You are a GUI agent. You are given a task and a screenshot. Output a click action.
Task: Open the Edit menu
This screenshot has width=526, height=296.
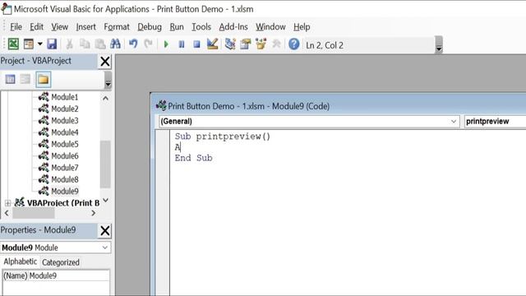(x=36, y=27)
